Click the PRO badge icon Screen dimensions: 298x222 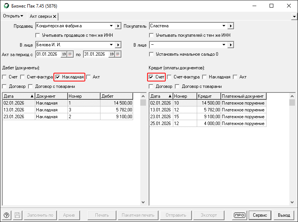[x=239, y=215]
